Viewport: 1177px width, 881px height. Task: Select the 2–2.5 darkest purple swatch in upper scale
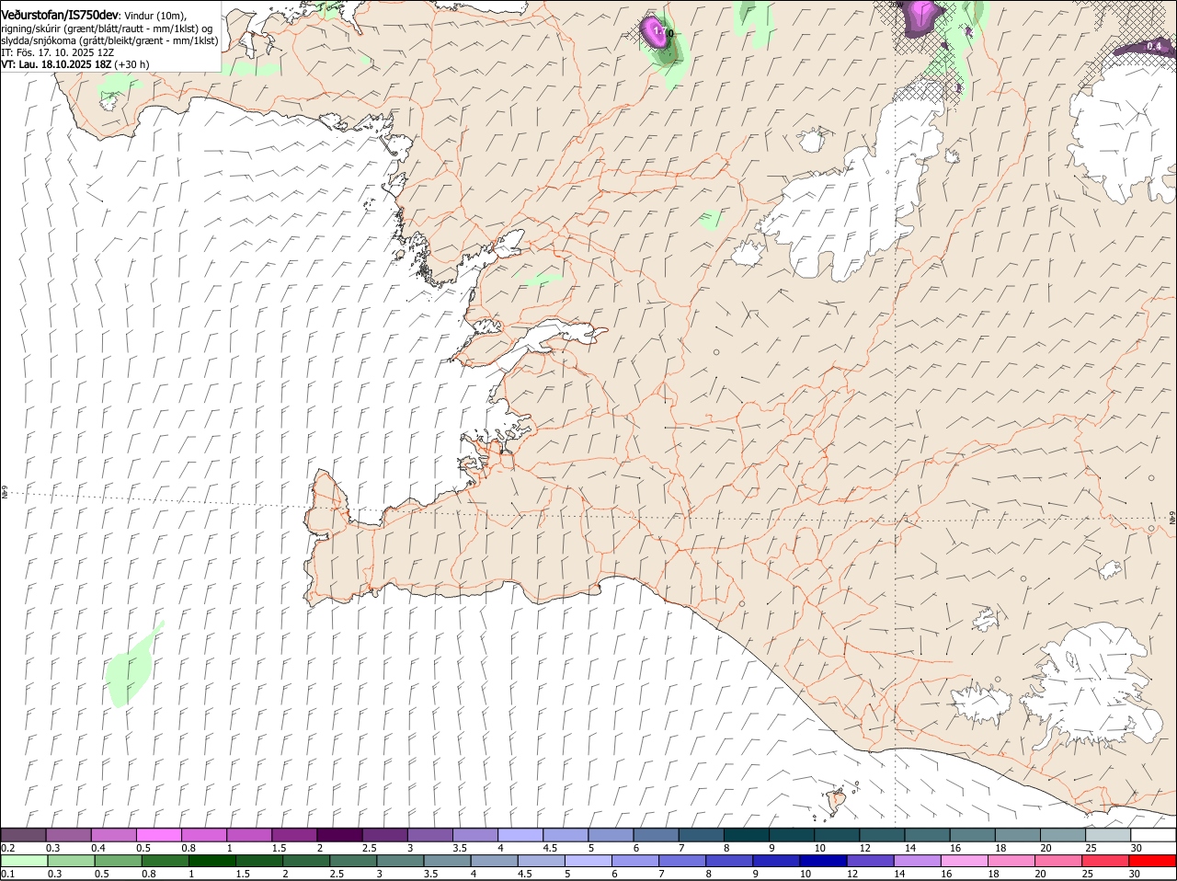point(340,835)
